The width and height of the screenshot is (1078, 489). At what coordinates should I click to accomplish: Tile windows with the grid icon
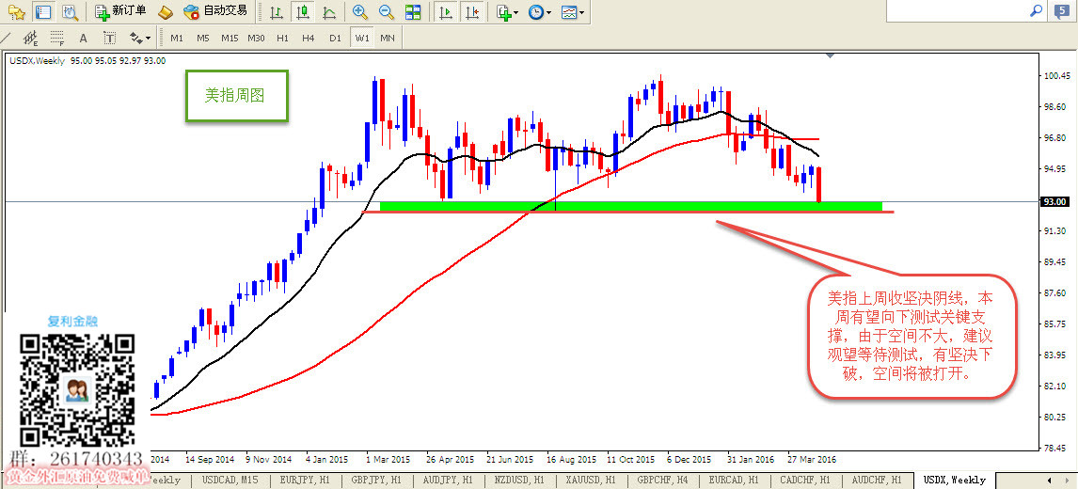(413, 11)
